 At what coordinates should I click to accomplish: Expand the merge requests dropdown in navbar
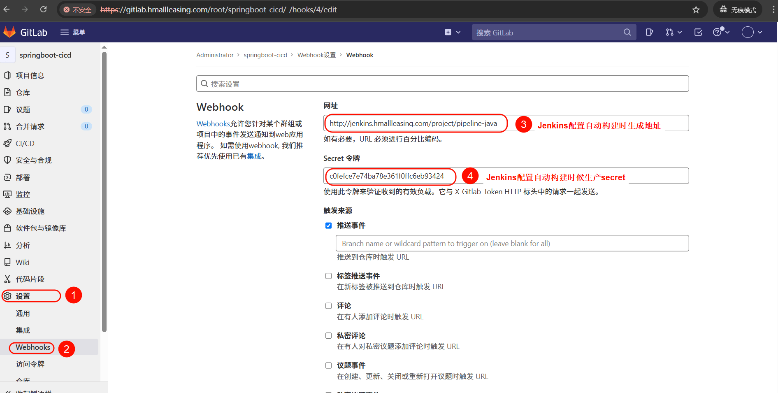[x=673, y=32]
